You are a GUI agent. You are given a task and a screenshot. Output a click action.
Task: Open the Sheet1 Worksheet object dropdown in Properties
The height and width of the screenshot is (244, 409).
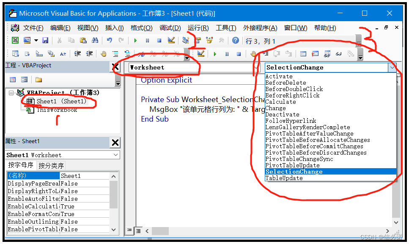(x=115, y=155)
